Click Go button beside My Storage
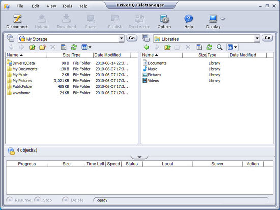The image size is (280, 210). (132, 38)
